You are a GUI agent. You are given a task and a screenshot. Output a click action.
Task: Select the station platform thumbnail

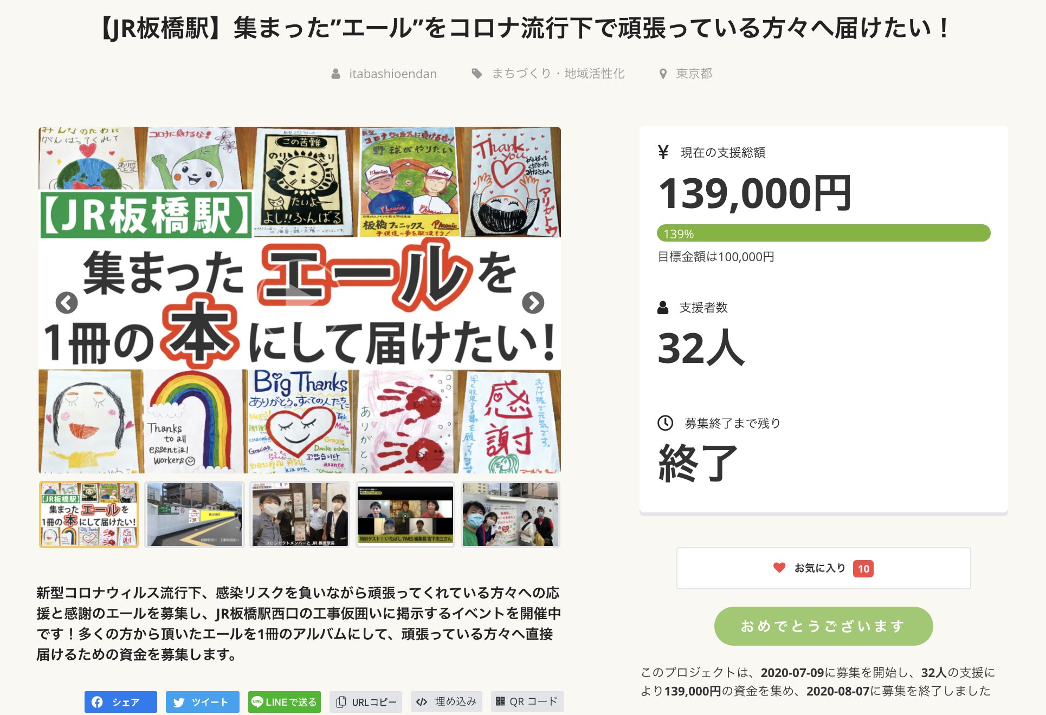(195, 515)
